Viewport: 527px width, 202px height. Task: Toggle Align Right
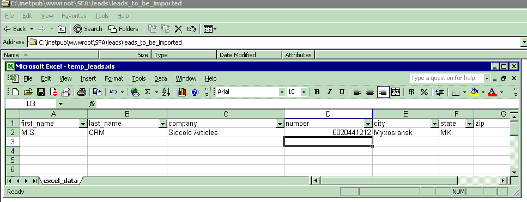[x=383, y=92]
